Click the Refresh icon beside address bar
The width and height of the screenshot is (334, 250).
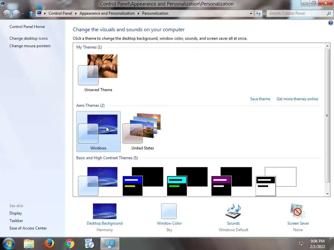pyautogui.click(x=258, y=13)
